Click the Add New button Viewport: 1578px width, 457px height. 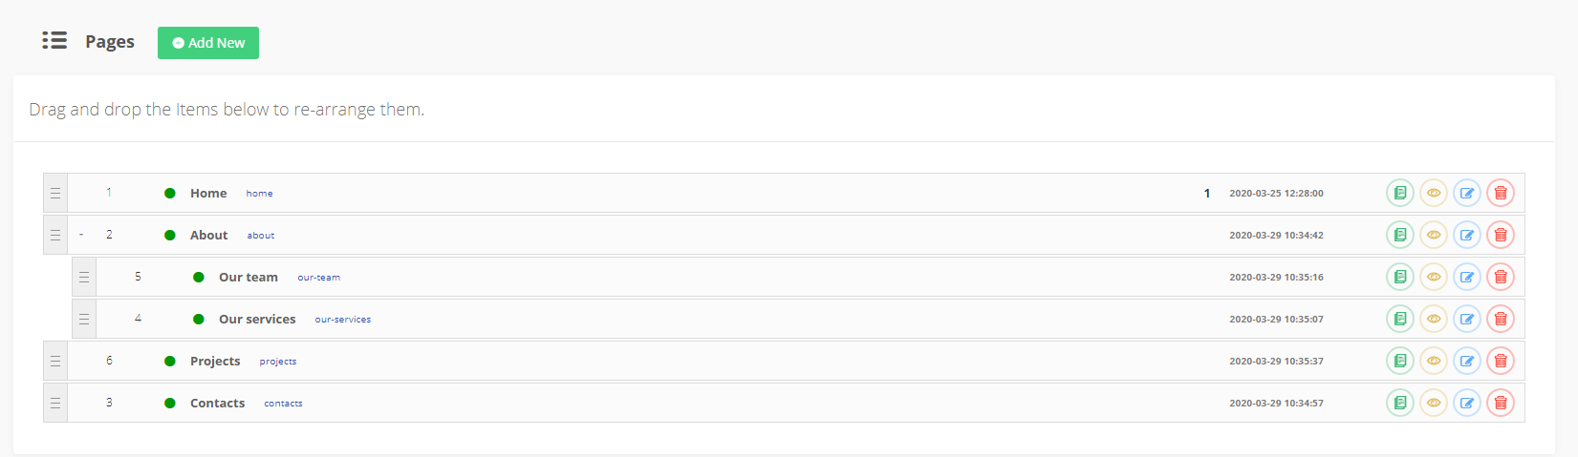[208, 43]
